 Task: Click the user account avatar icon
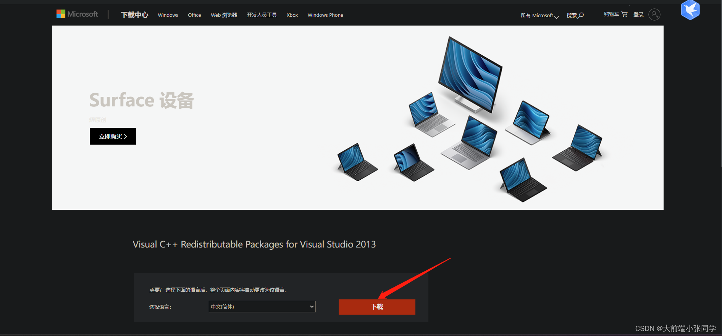[x=654, y=14]
